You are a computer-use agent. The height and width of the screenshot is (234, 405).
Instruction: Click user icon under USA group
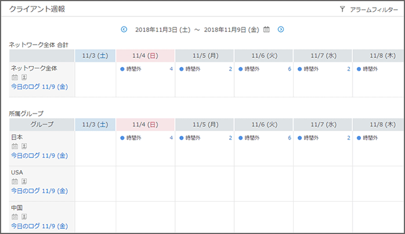24,181
